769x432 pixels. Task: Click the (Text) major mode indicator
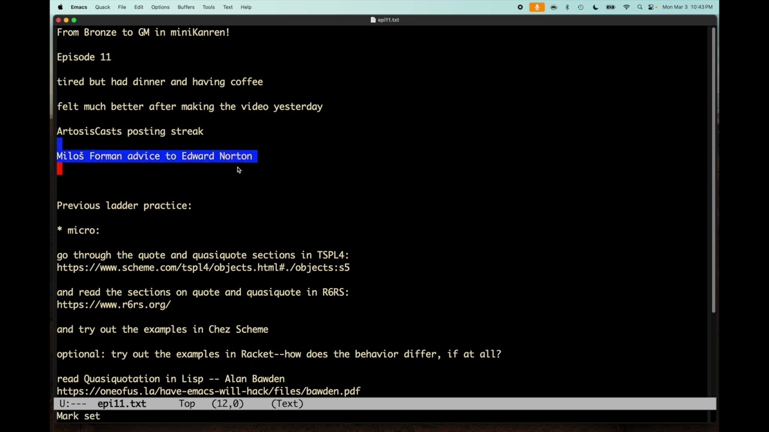287,404
